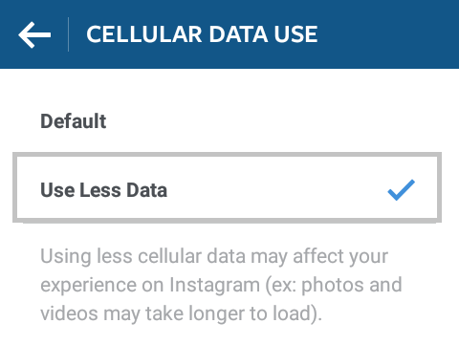The height and width of the screenshot is (345, 459).
Task: Tap the Default label text
Action: 74,121
